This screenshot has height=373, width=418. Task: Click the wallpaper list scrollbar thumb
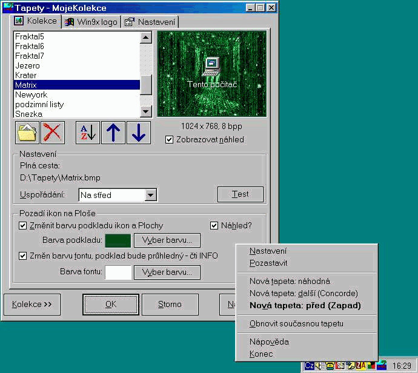tap(146, 85)
